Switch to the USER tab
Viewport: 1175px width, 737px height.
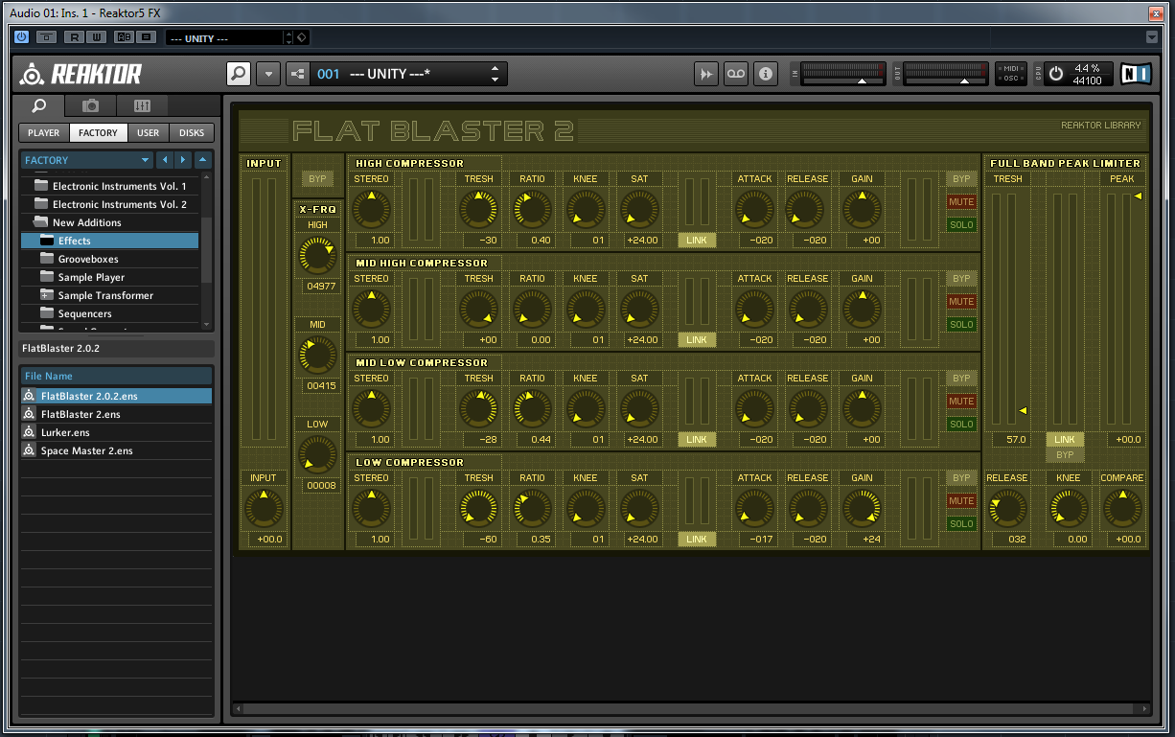tap(149, 133)
